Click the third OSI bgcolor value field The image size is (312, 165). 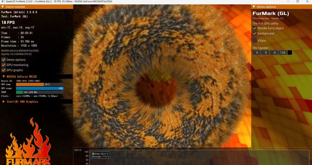coord(274,52)
